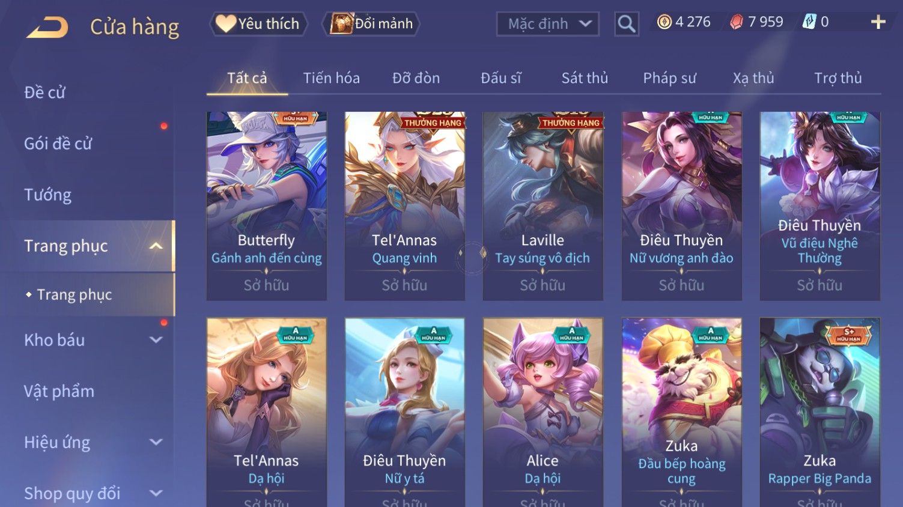This screenshot has height=507, width=903.
Task: Click the red ruby currency icon
Action: click(x=737, y=22)
